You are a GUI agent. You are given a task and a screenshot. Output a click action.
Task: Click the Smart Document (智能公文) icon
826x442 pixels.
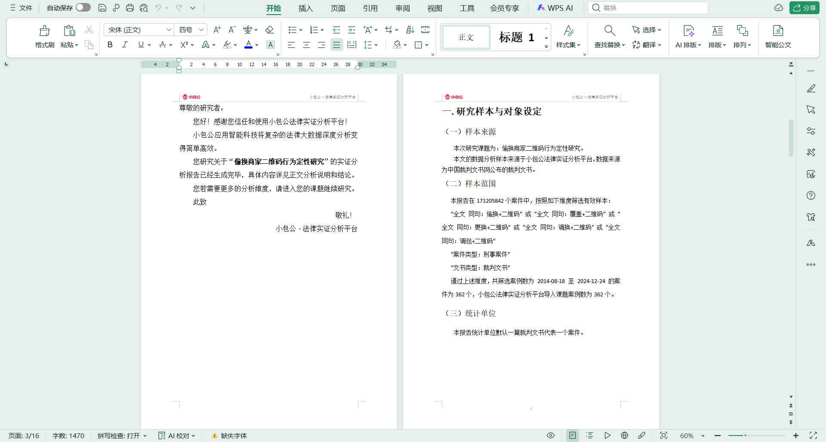coord(778,36)
